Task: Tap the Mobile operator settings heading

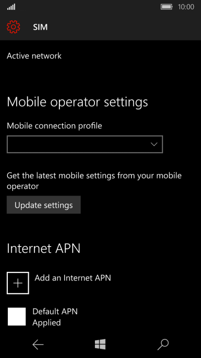Action: [77, 102]
